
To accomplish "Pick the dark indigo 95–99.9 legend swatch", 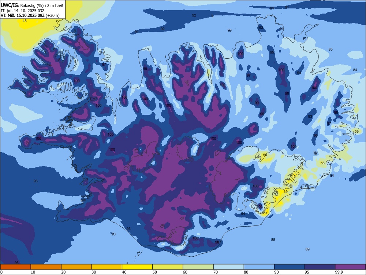I will pos(320,267).
